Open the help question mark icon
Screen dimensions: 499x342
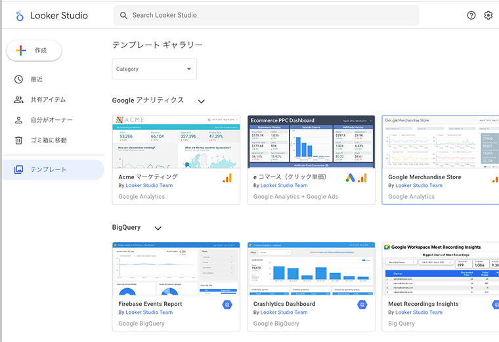471,15
